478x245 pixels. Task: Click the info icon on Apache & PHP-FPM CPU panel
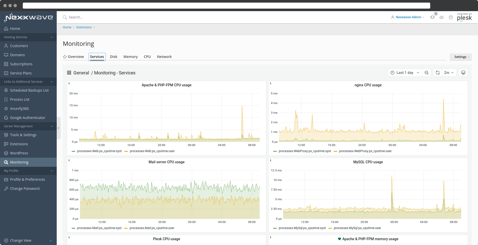coord(69,83)
